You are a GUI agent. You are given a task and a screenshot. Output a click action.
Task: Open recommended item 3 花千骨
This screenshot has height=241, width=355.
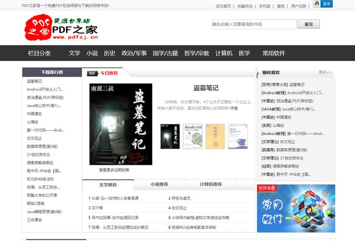(x=96, y=208)
